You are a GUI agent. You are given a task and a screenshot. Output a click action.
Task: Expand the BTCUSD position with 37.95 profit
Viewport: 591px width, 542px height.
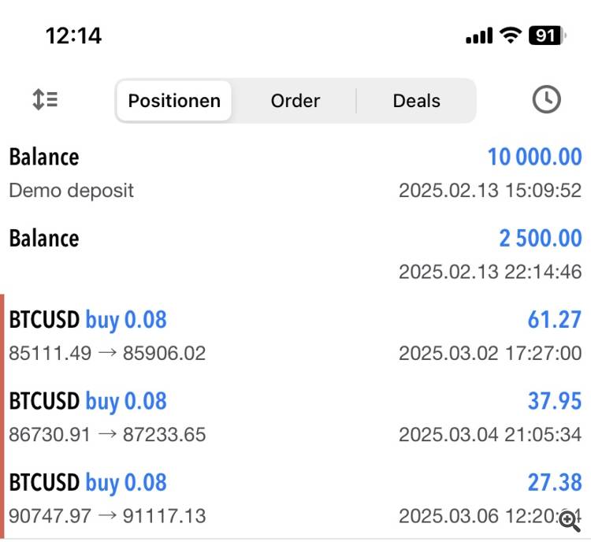[295, 416]
